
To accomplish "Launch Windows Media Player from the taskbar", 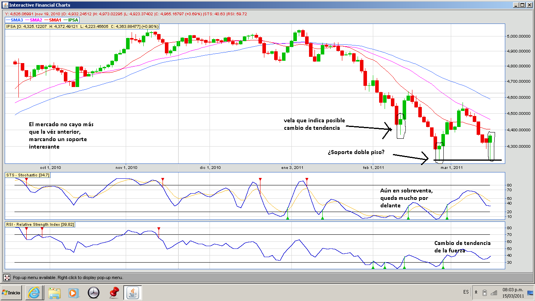I will pyautogui.click(x=73, y=292).
